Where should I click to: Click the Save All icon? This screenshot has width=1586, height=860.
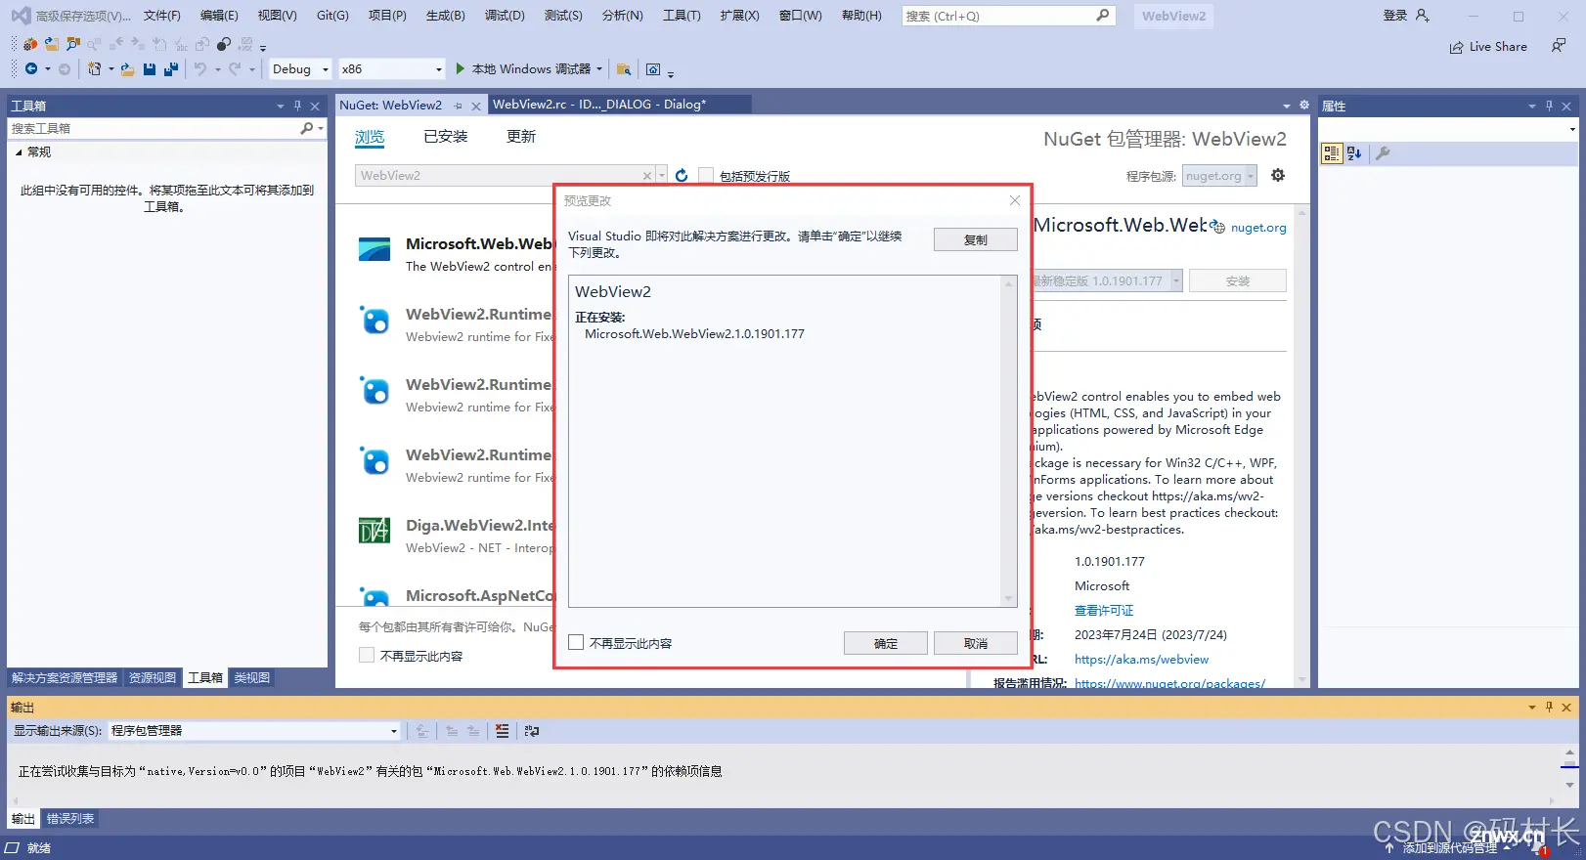click(171, 69)
